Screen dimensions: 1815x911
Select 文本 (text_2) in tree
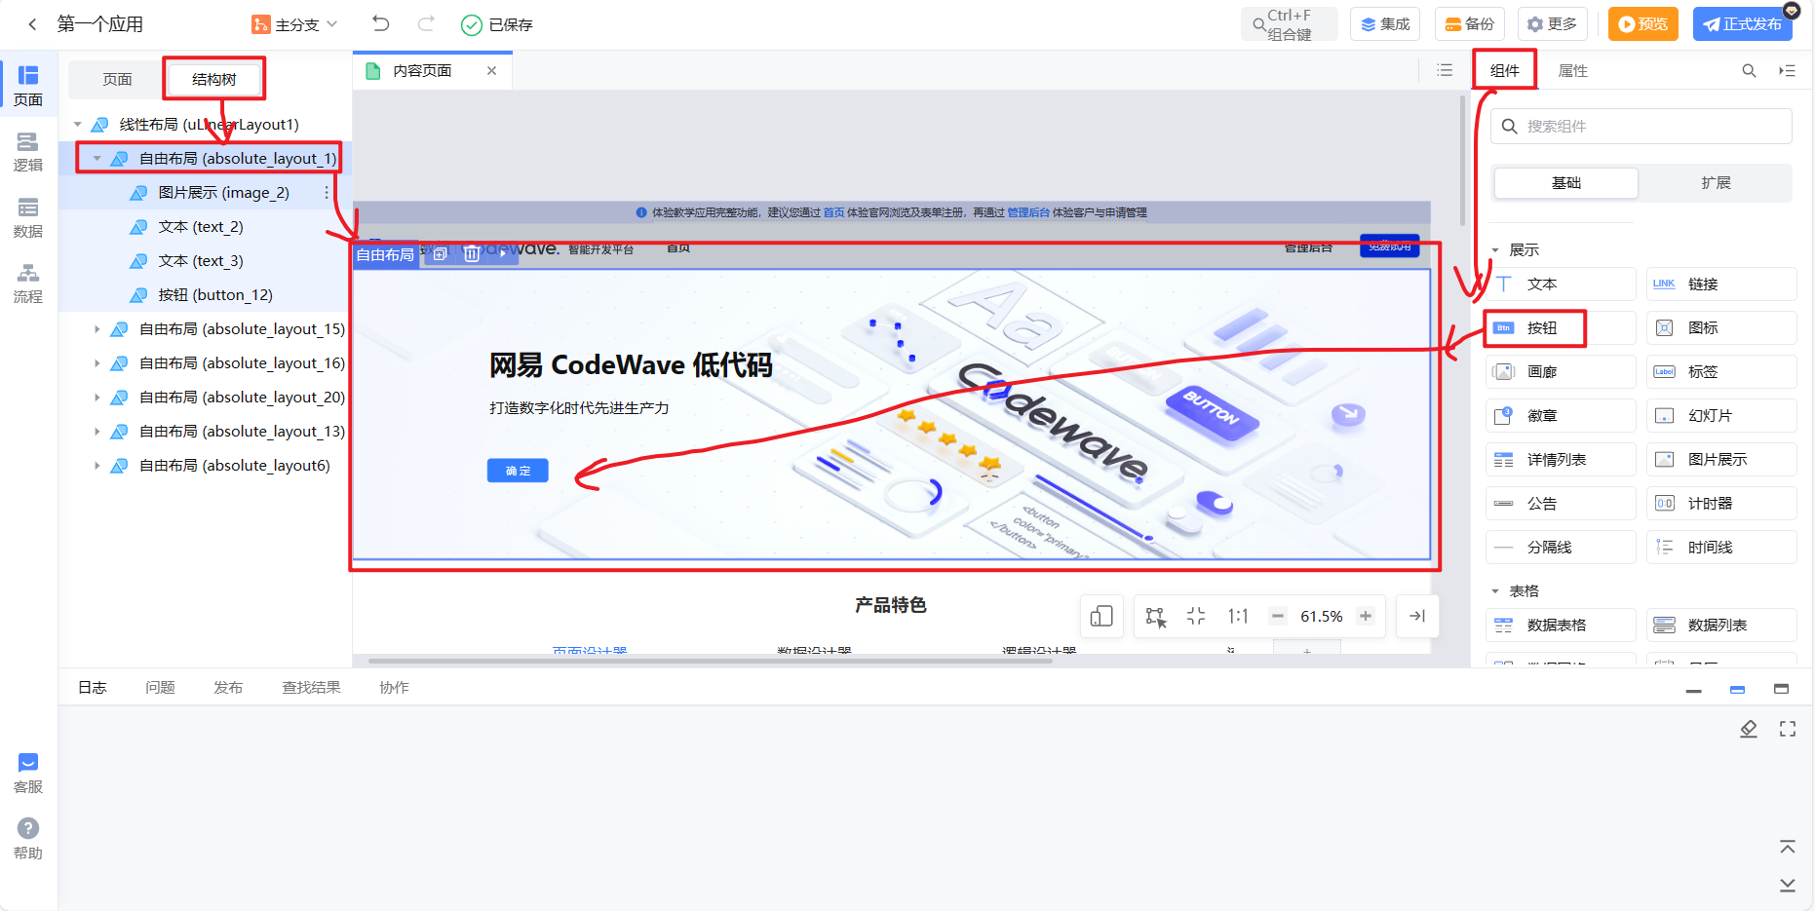205,227
